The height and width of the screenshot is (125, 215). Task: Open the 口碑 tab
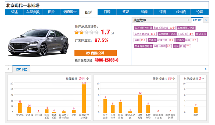pos(107,12)
